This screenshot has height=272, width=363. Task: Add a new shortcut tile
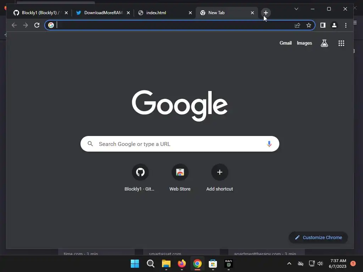(x=220, y=177)
